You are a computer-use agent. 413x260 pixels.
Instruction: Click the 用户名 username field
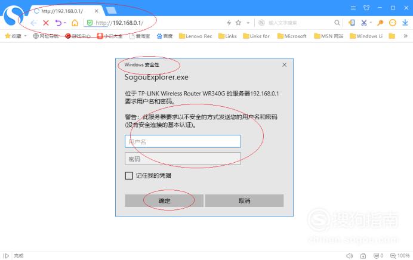(183, 141)
